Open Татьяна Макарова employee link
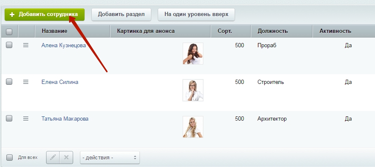375x167 pixels. (x=65, y=119)
